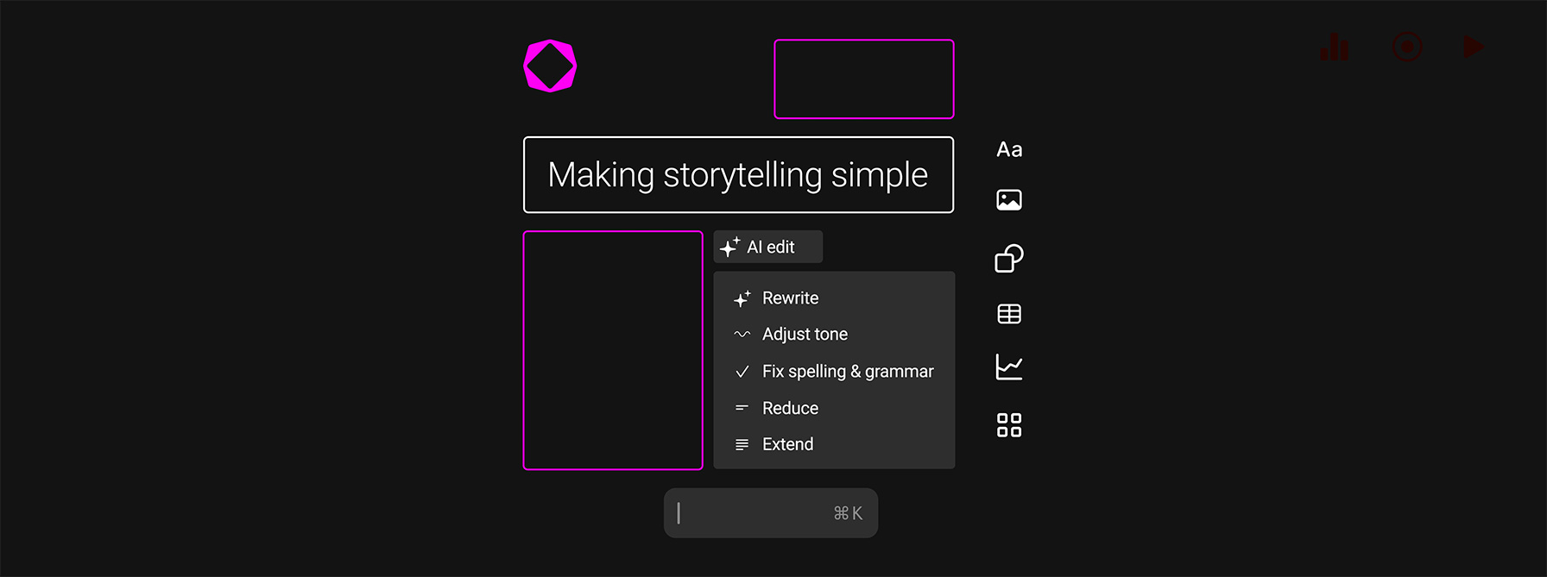Screen dimensions: 1547x577
Task: Insert a table via table icon
Action: pos(1009,314)
